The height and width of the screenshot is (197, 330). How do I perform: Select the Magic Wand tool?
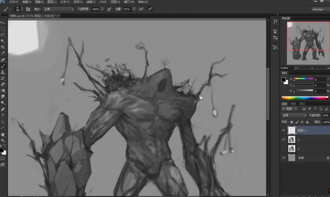point(3,41)
